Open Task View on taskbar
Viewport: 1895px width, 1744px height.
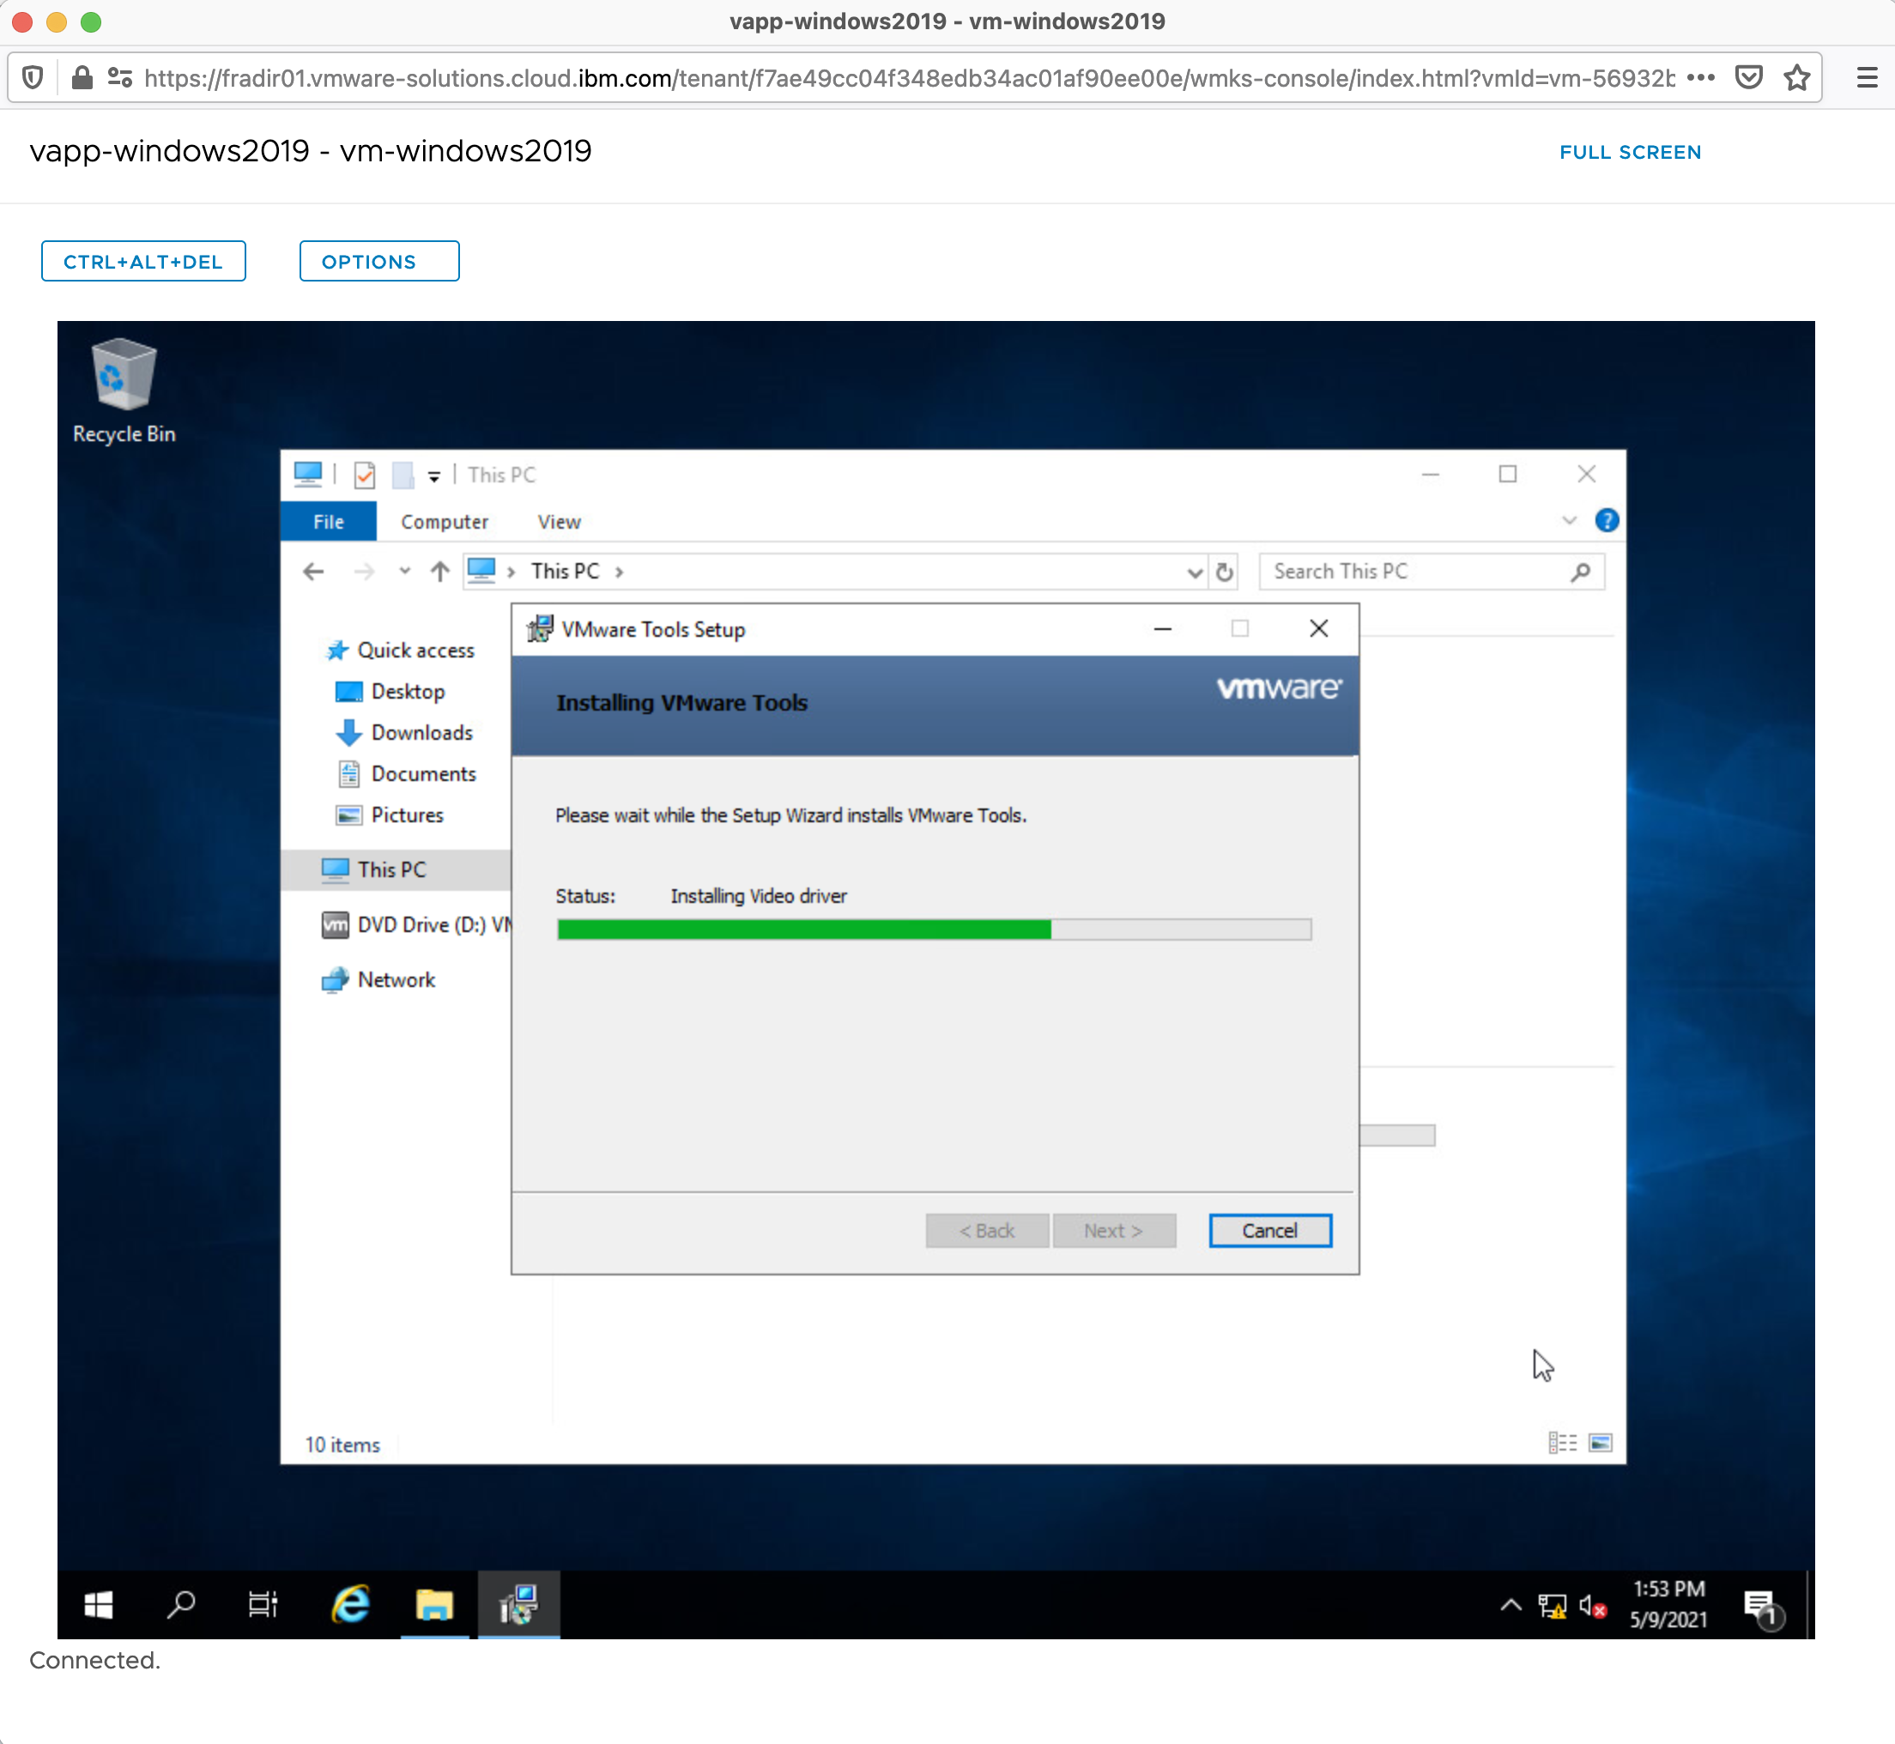click(x=263, y=1604)
